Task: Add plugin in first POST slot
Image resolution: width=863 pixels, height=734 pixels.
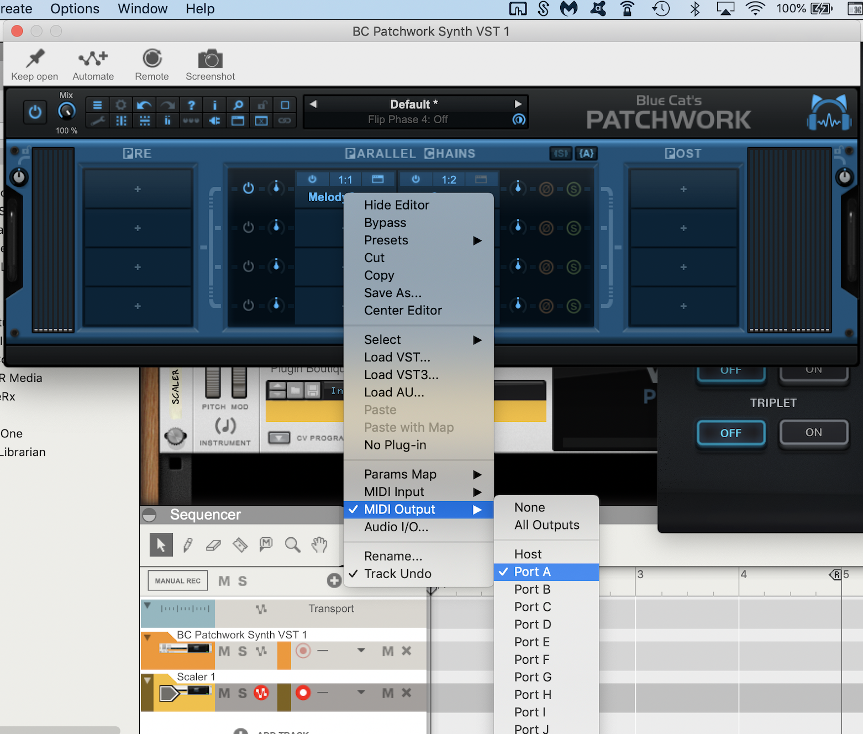Action: [683, 189]
